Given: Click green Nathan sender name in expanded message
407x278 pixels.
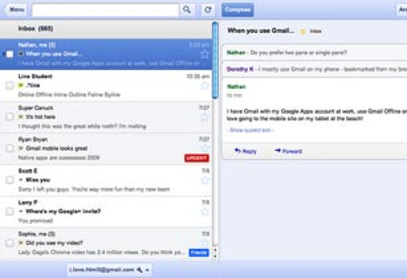Looking at the screenshot, I should pos(236,87).
